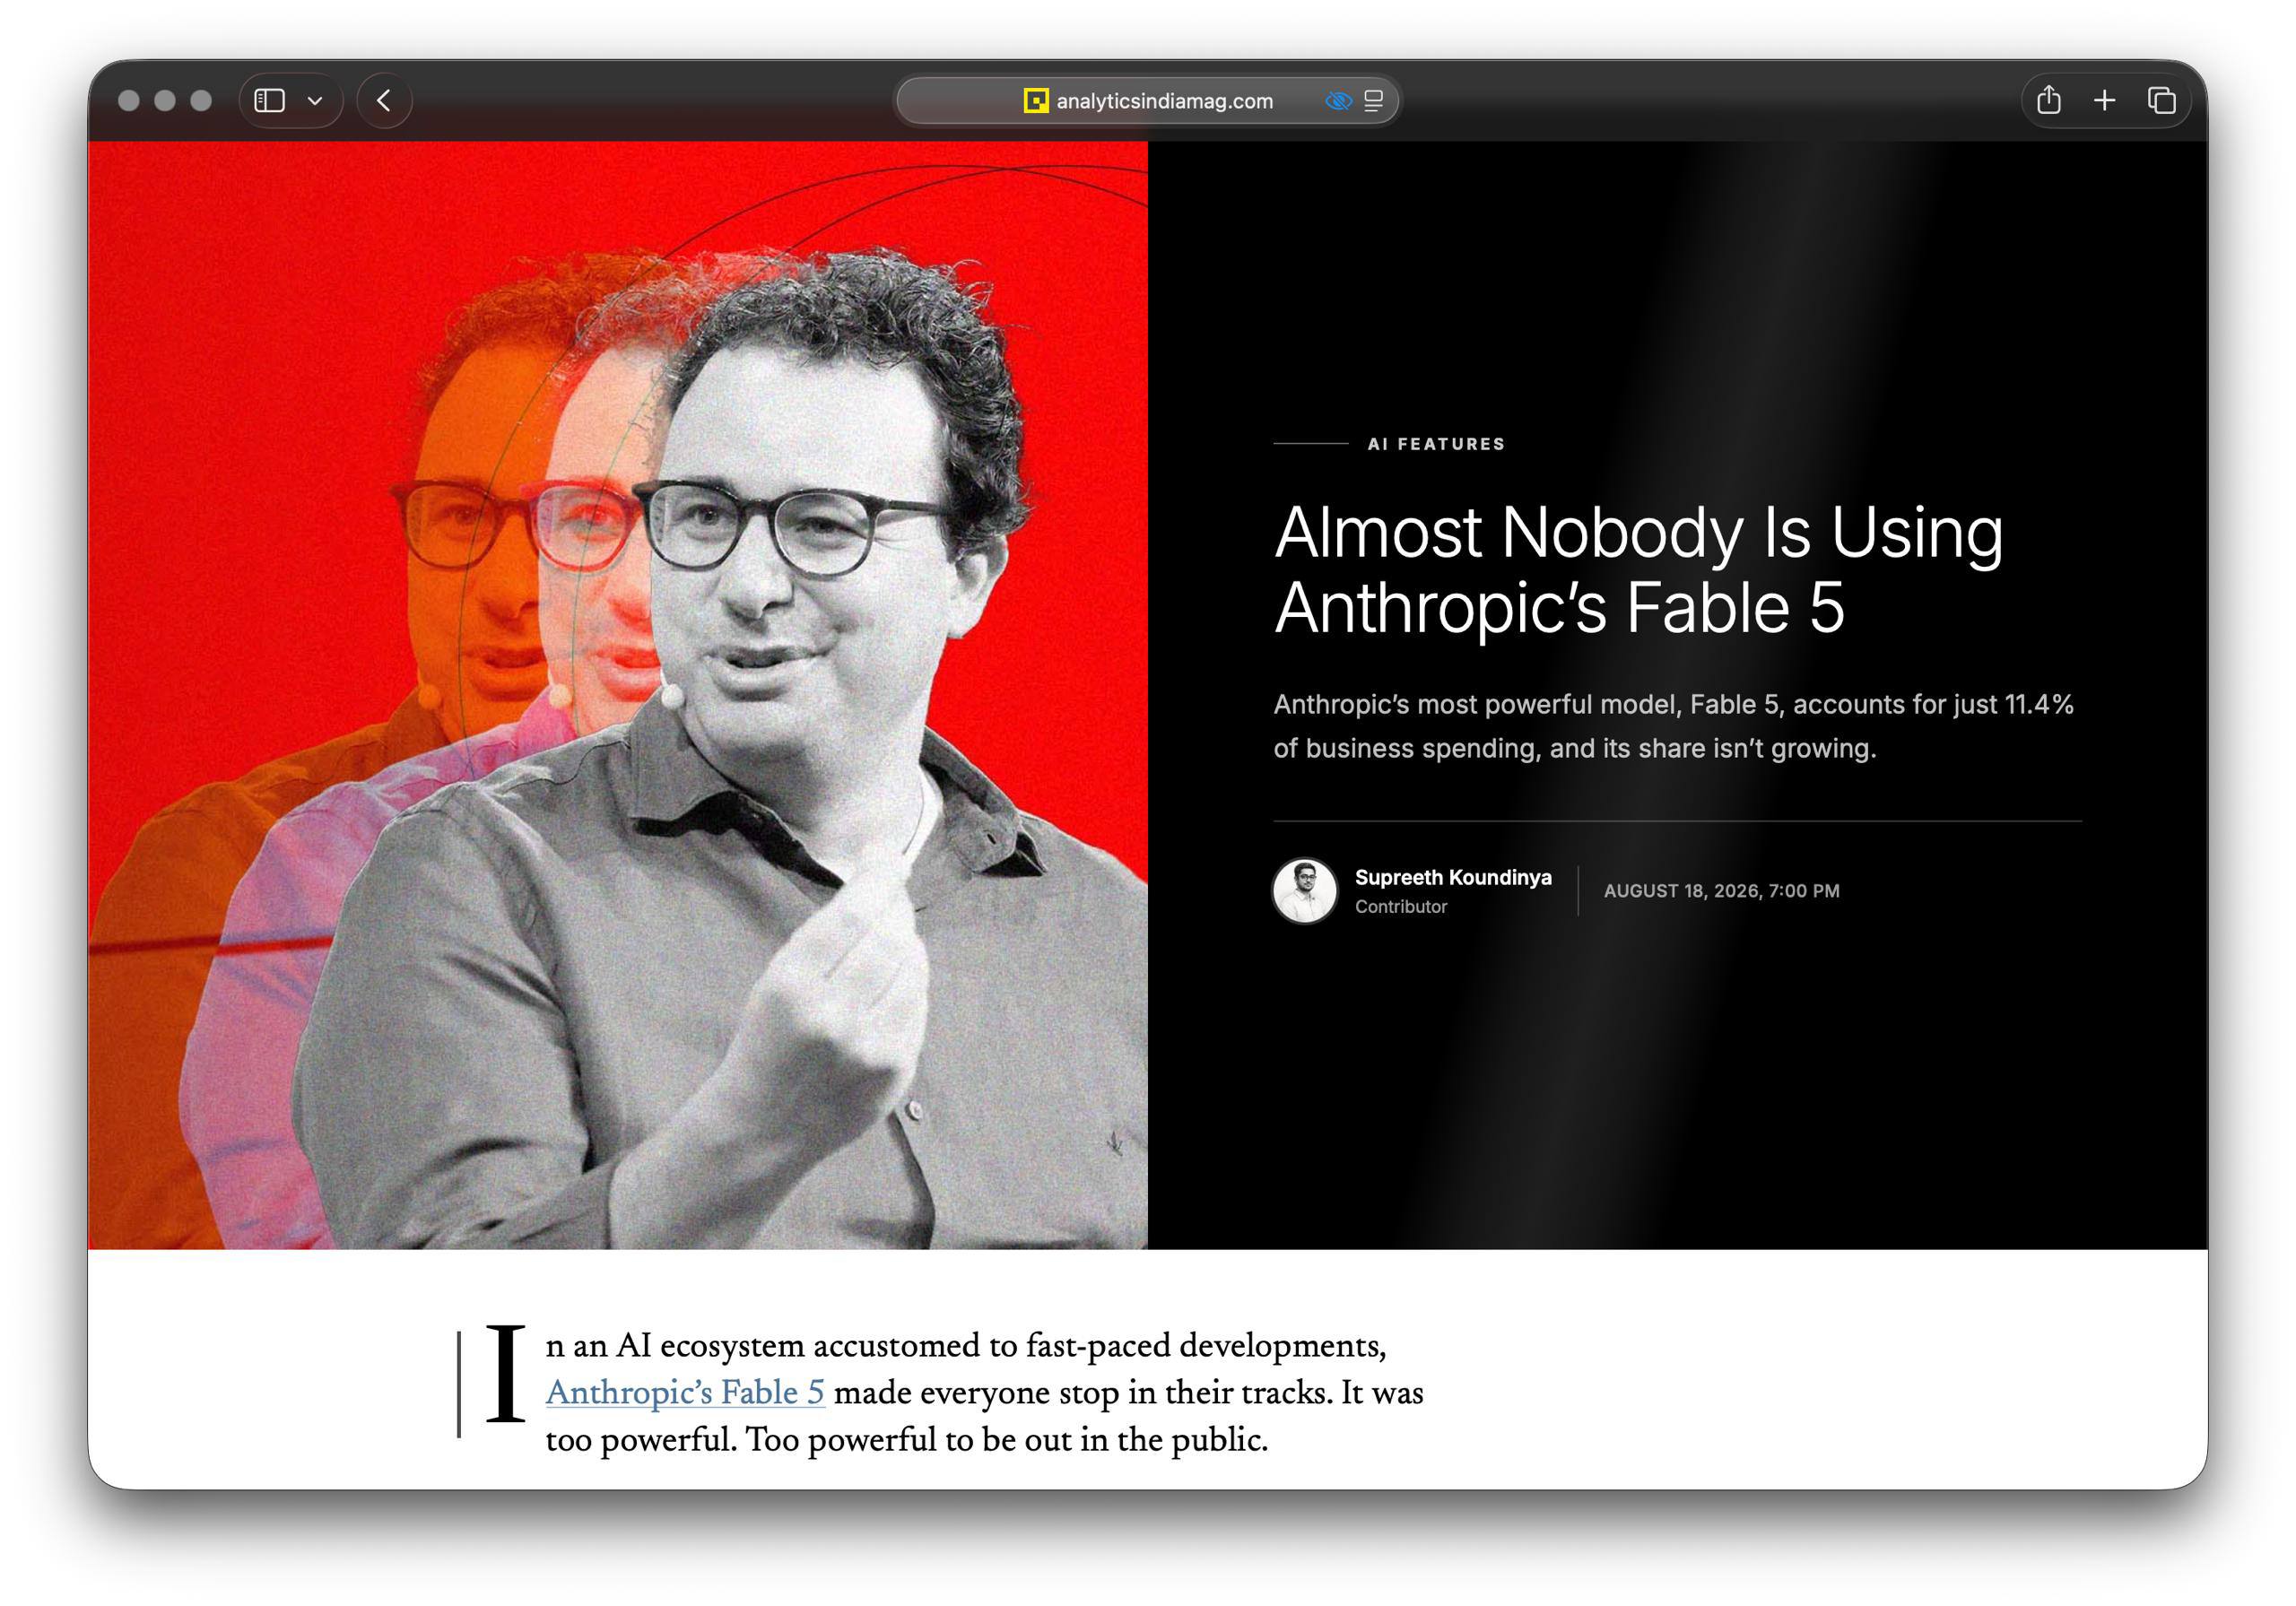Toggle the Safari sidebar button
The image size is (2296, 1606).
(x=269, y=101)
